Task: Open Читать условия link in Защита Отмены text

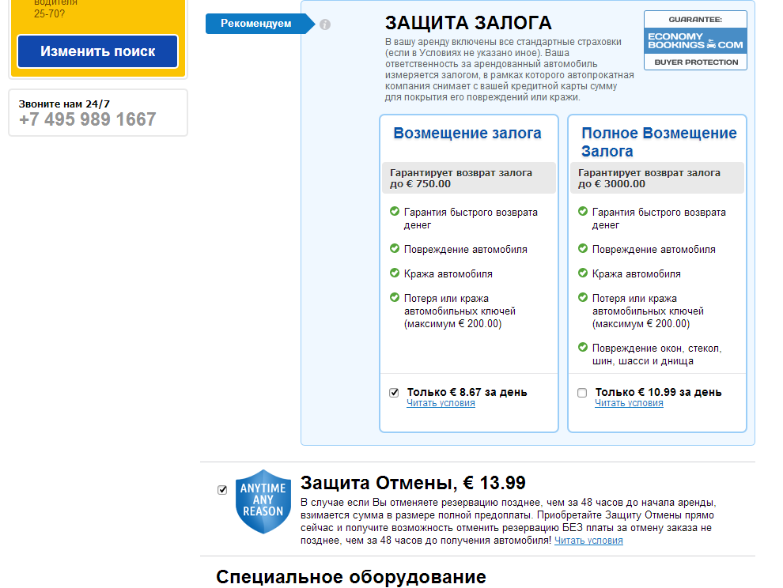Action: click(588, 541)
